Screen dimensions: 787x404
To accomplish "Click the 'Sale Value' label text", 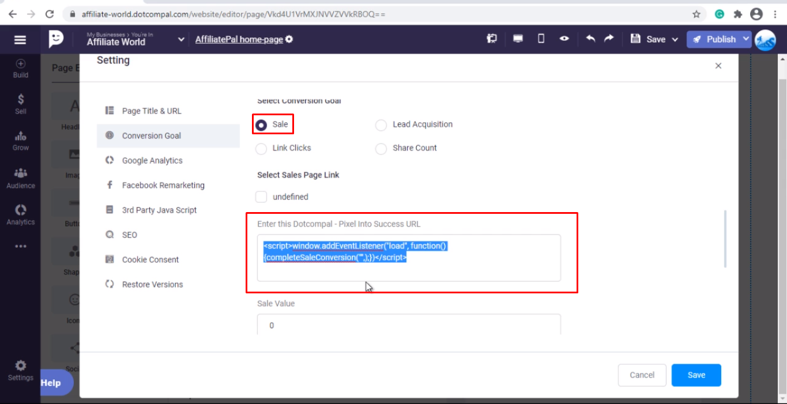I will click(276, 304).
